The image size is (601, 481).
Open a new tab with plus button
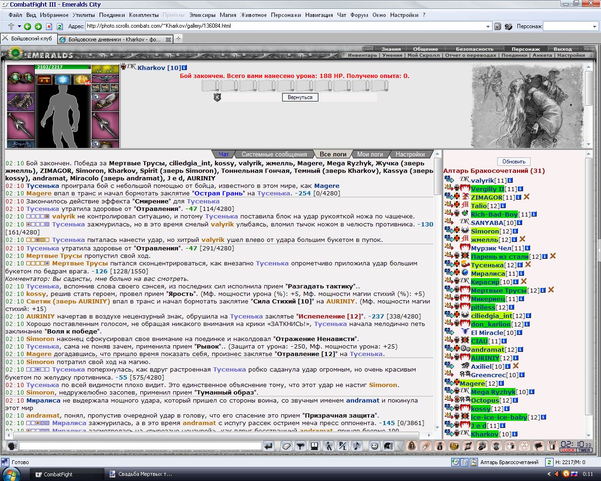[x=178, y=39]
